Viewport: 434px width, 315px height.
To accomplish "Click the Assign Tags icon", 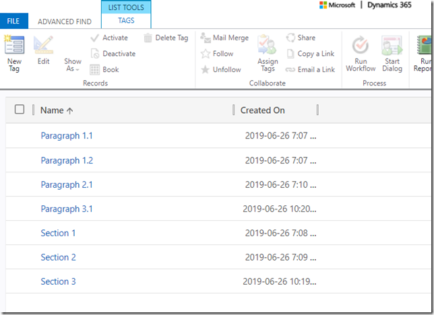I will 268,46.
